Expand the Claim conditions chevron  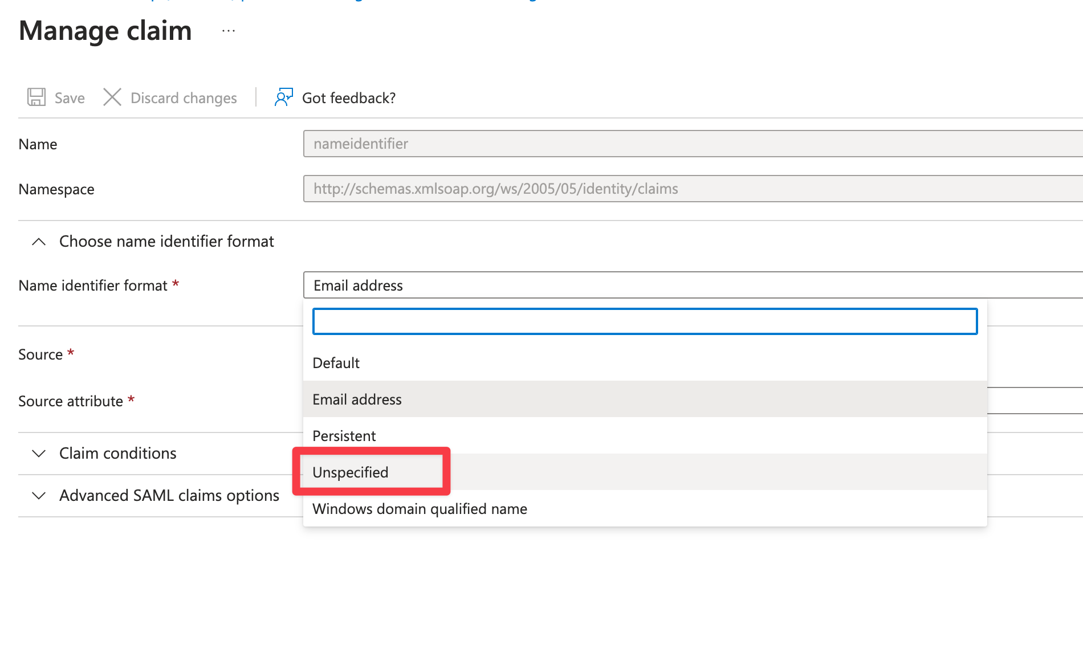[x=39, y=454]
